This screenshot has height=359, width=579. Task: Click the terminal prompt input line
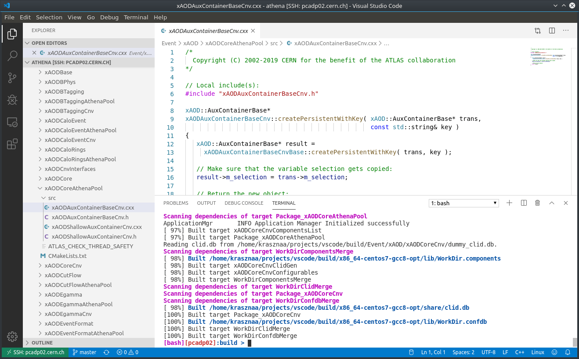point(207,343)
